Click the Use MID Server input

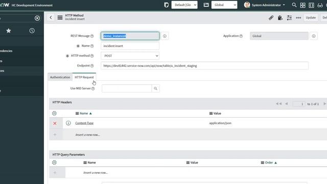127,88
